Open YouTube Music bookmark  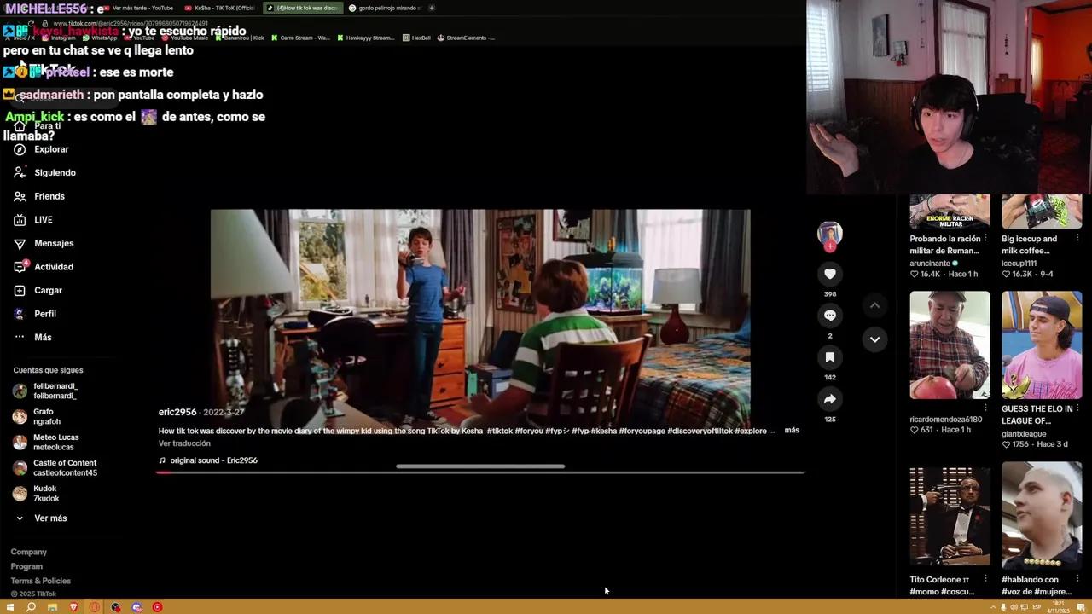click(x=184, y=38)
